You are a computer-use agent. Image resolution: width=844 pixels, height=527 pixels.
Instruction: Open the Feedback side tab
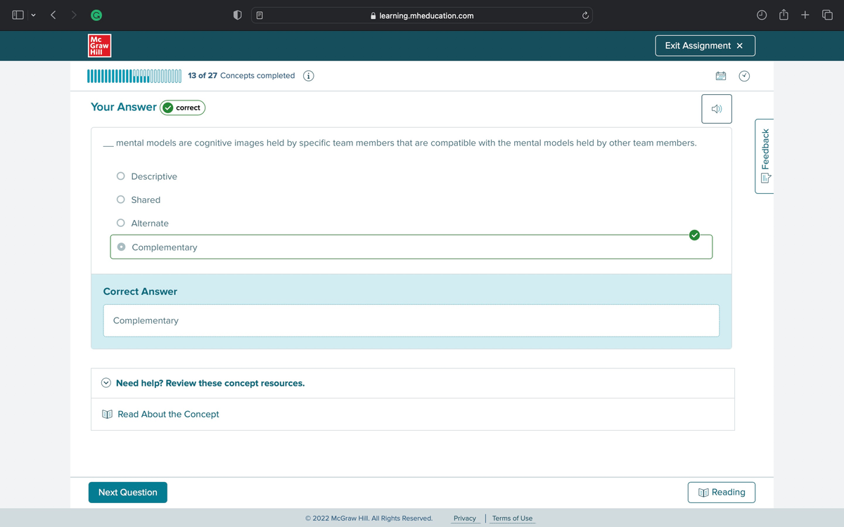coord(765,156)
